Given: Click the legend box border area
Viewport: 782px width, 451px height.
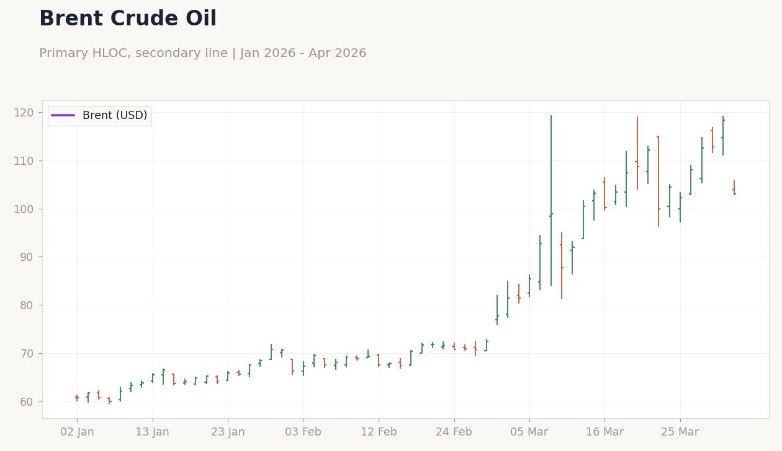Looking at the screenshot, I should tap(99, 107).
